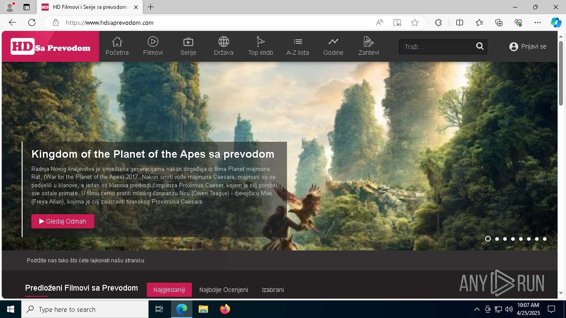This screenshot has height=318, width=566.
Task: Open the Serije section
Action: click(188, 46)
